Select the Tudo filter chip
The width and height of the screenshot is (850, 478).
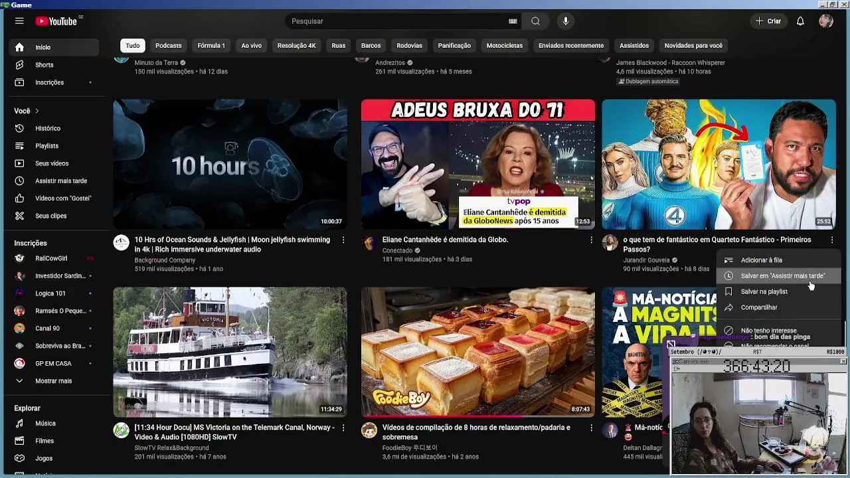(133, 46)
